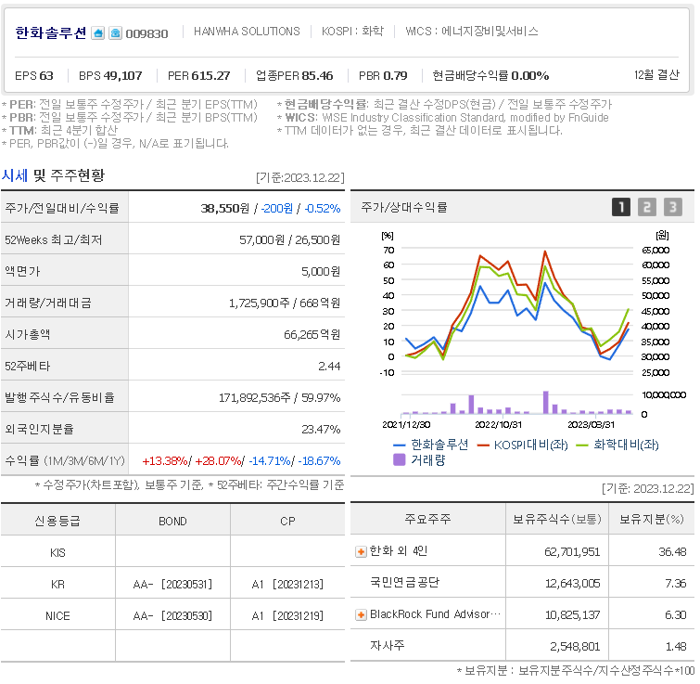Click the 보유주식수(보통) column header
This screenshot has width=700, height=684.
pos(556,519)
